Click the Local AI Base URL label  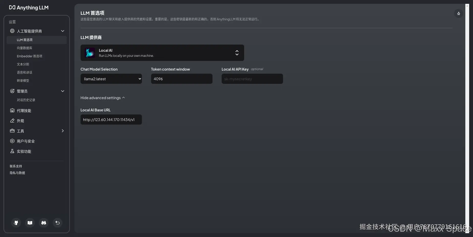96,110
